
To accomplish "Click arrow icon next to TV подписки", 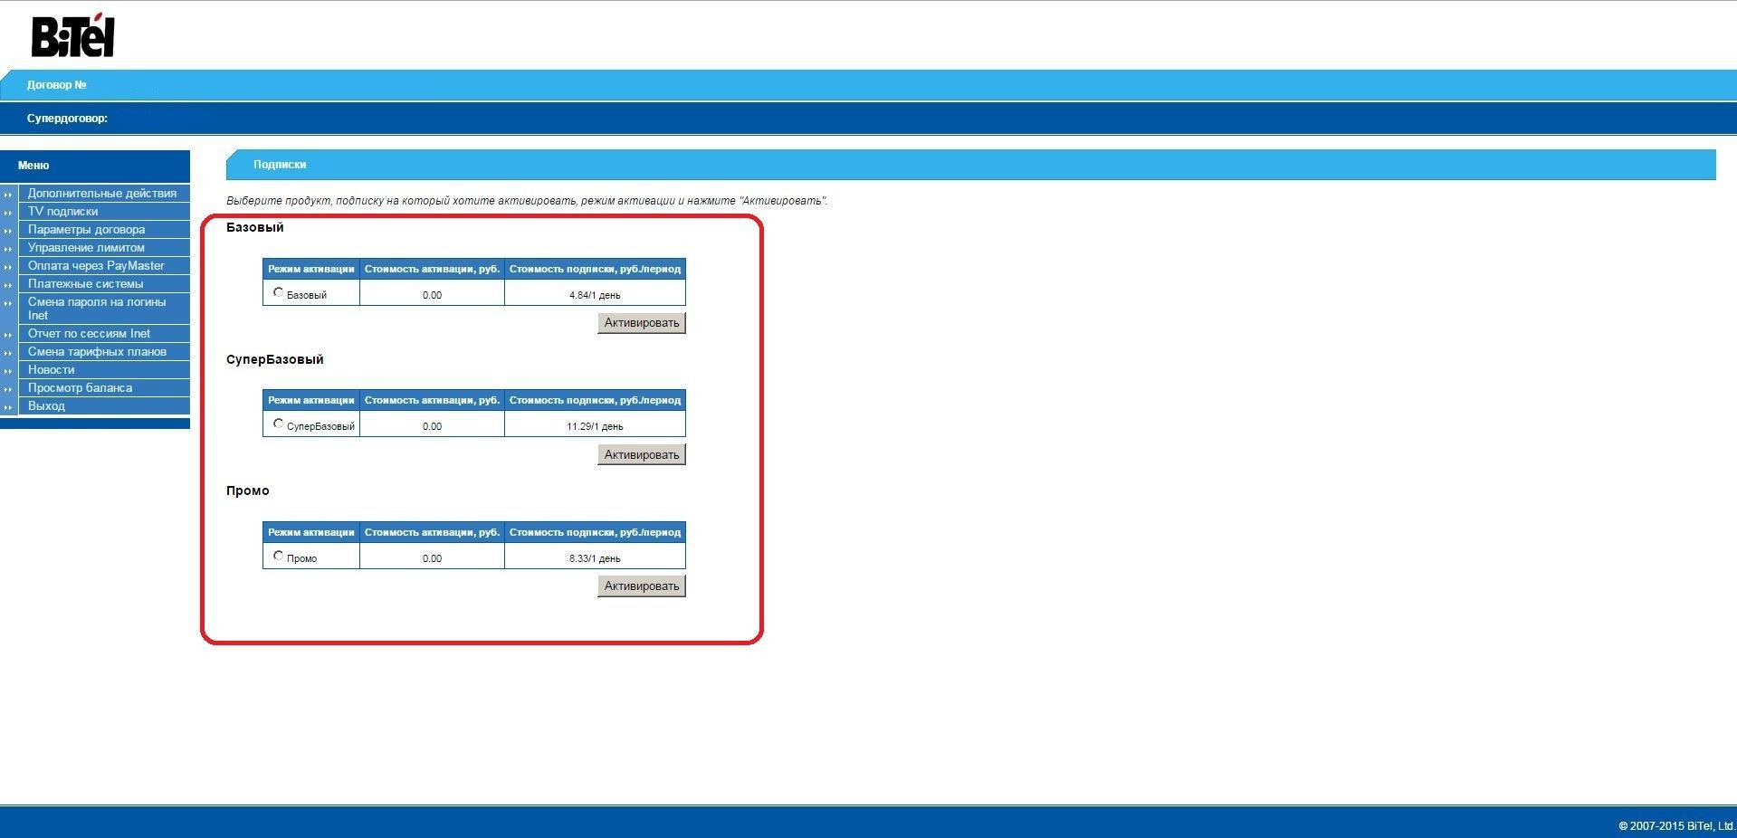I will [8, 212].
